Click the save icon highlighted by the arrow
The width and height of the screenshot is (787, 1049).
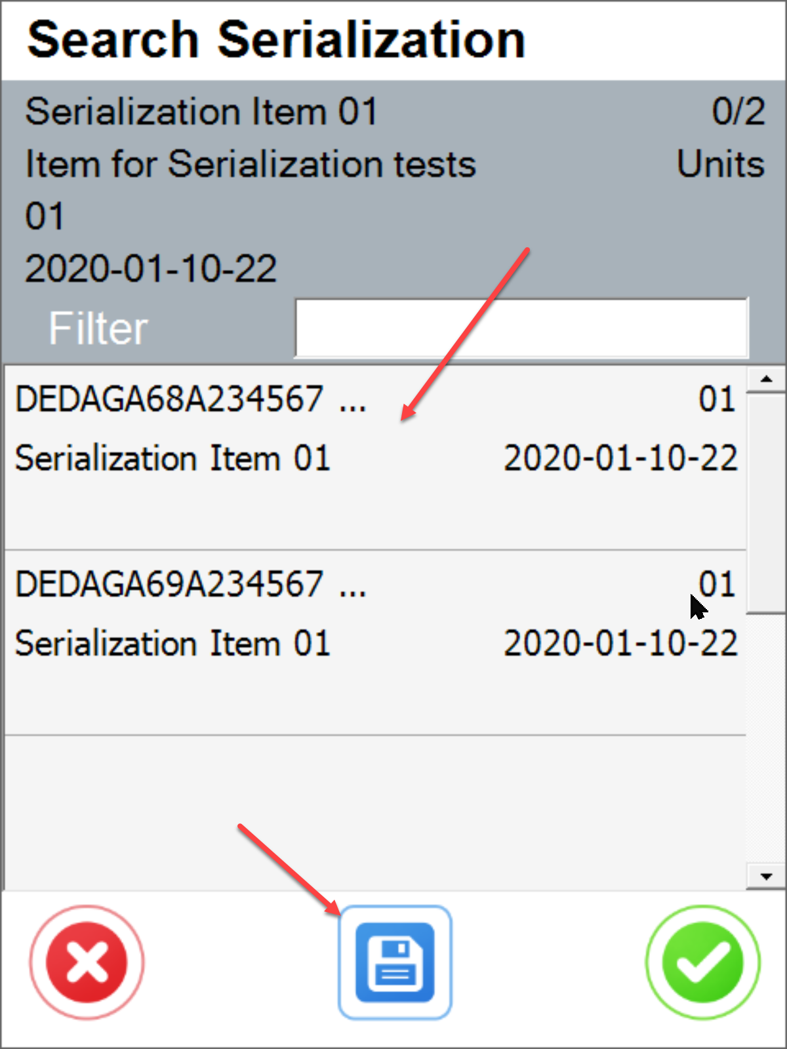(394, 961)
